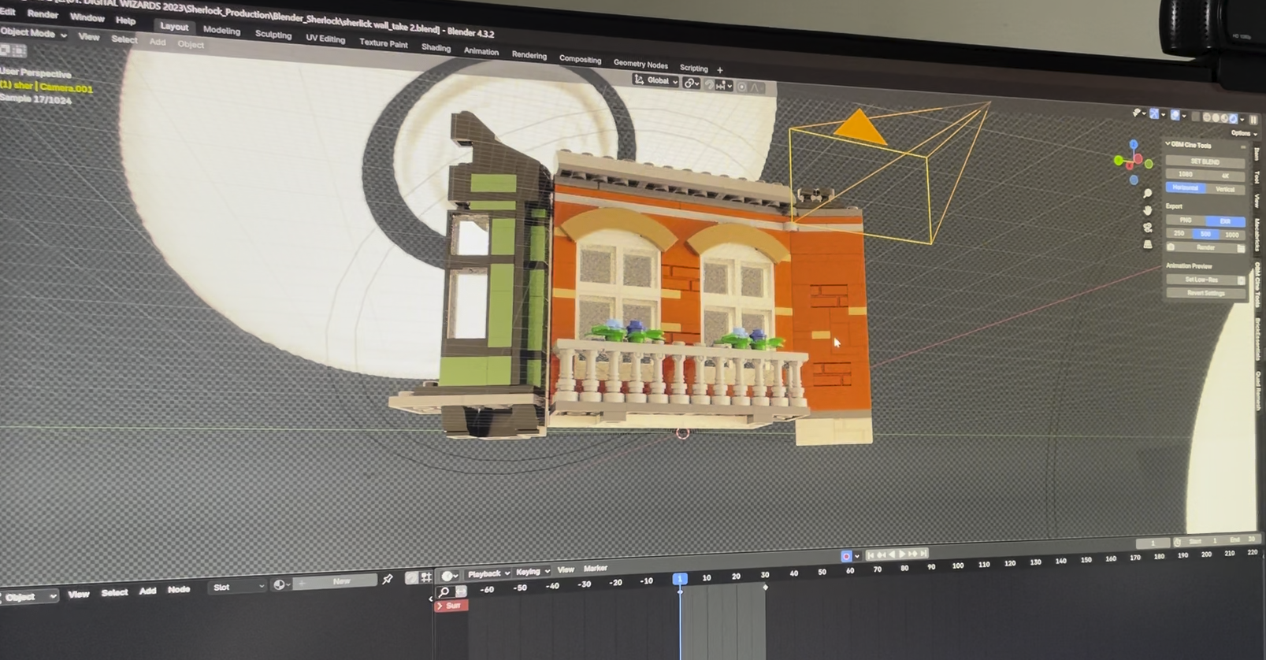Select PNG export format
Viewport: 1266px width, 660px height.
pos(1185,220)
